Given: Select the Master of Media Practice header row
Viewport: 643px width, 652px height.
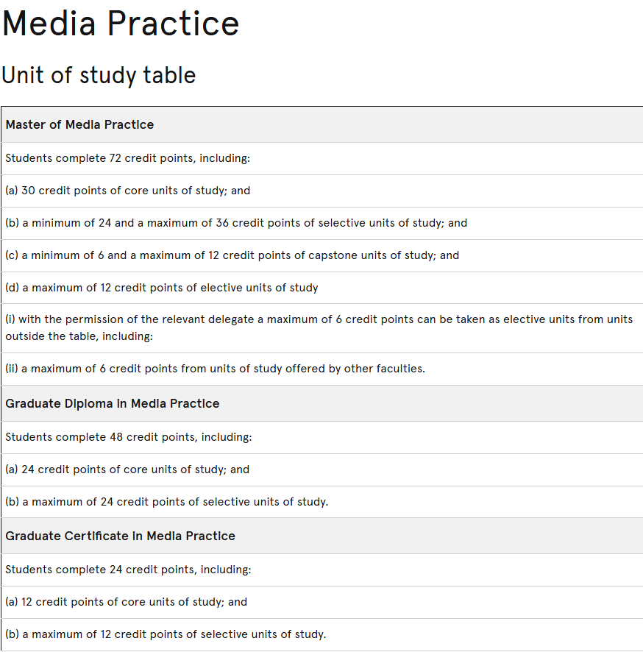Looking at the screenshot, I should 321,124.
